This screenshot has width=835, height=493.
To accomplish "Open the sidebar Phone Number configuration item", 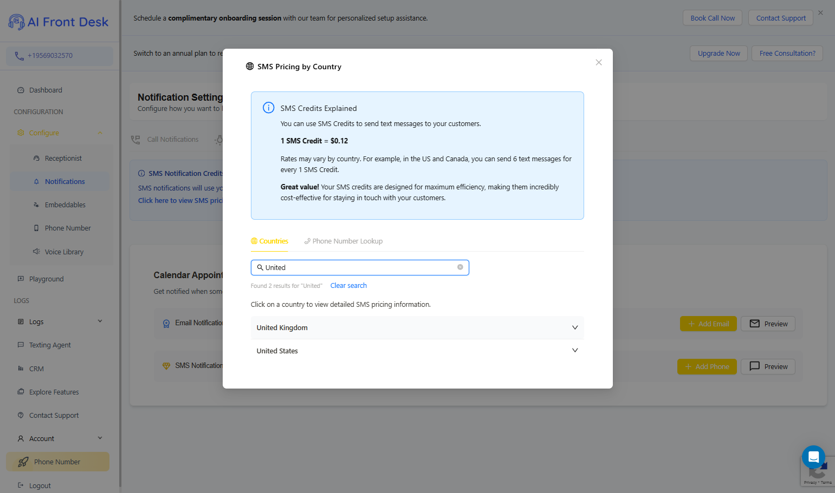I will coord(60,228).
